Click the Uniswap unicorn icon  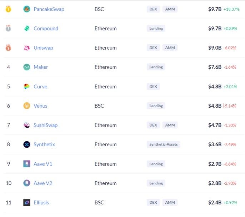[x=27, y=48]
